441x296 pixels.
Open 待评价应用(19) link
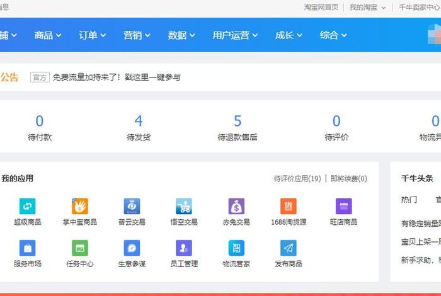(297, 178)
